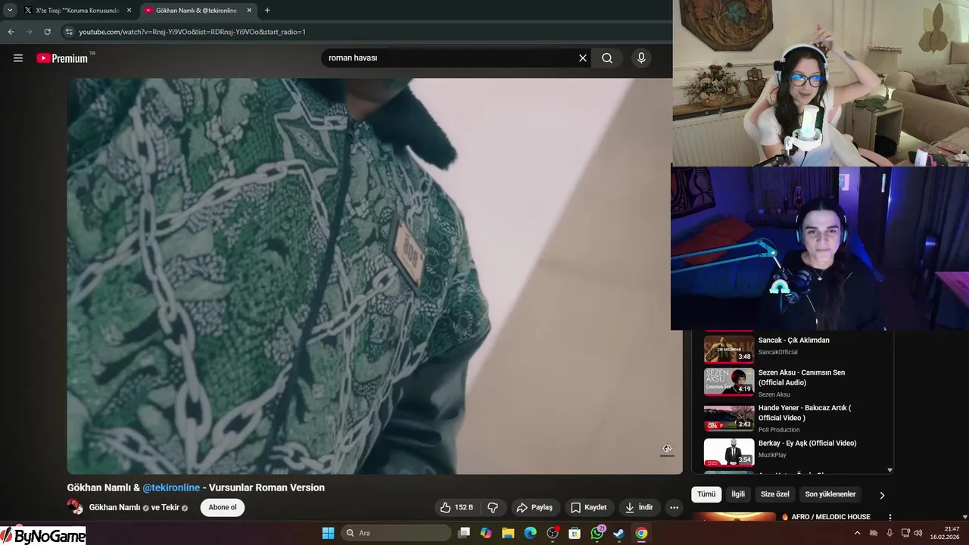
Task: Click the Sancak video thumbnail 3:48
Action: pyautogui.click(x=729, y=349)
